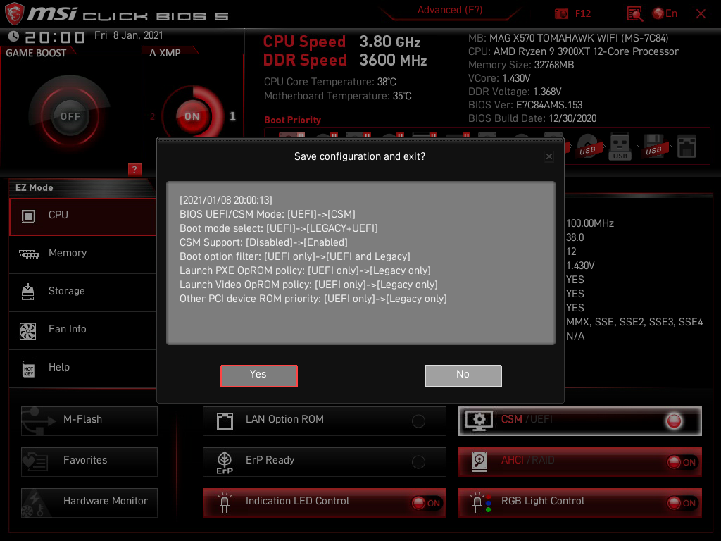The height and width of the screenshot is (541, 721).
Task: Toggle AHCI / RAID switch
Action: click(x=682, y=462)
